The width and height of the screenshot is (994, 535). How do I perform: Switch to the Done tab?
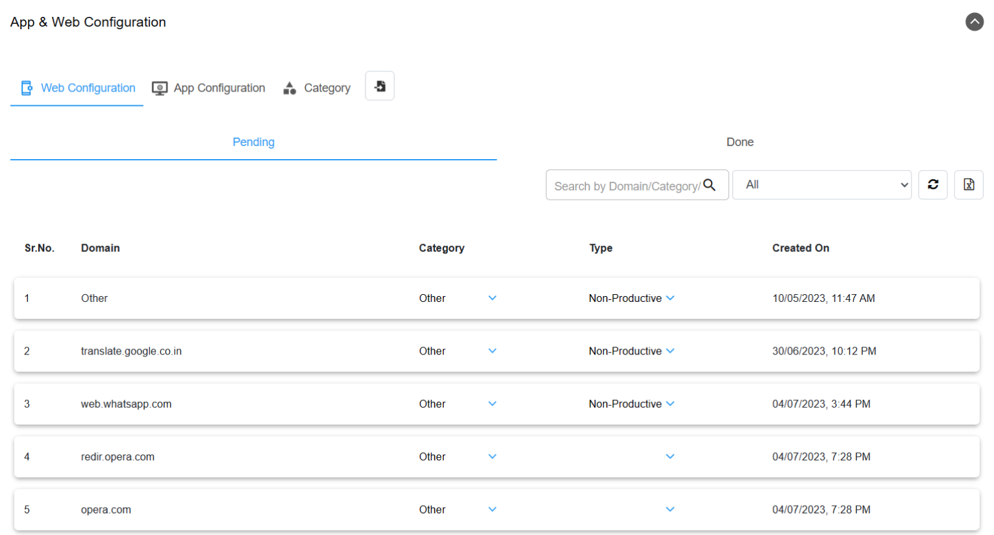(739, 142)
